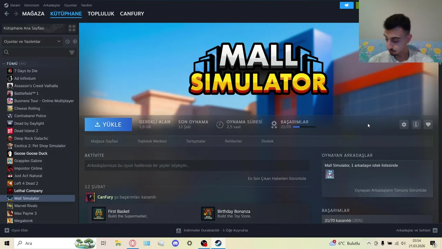Switch library to grid view icon

[72, 28]
